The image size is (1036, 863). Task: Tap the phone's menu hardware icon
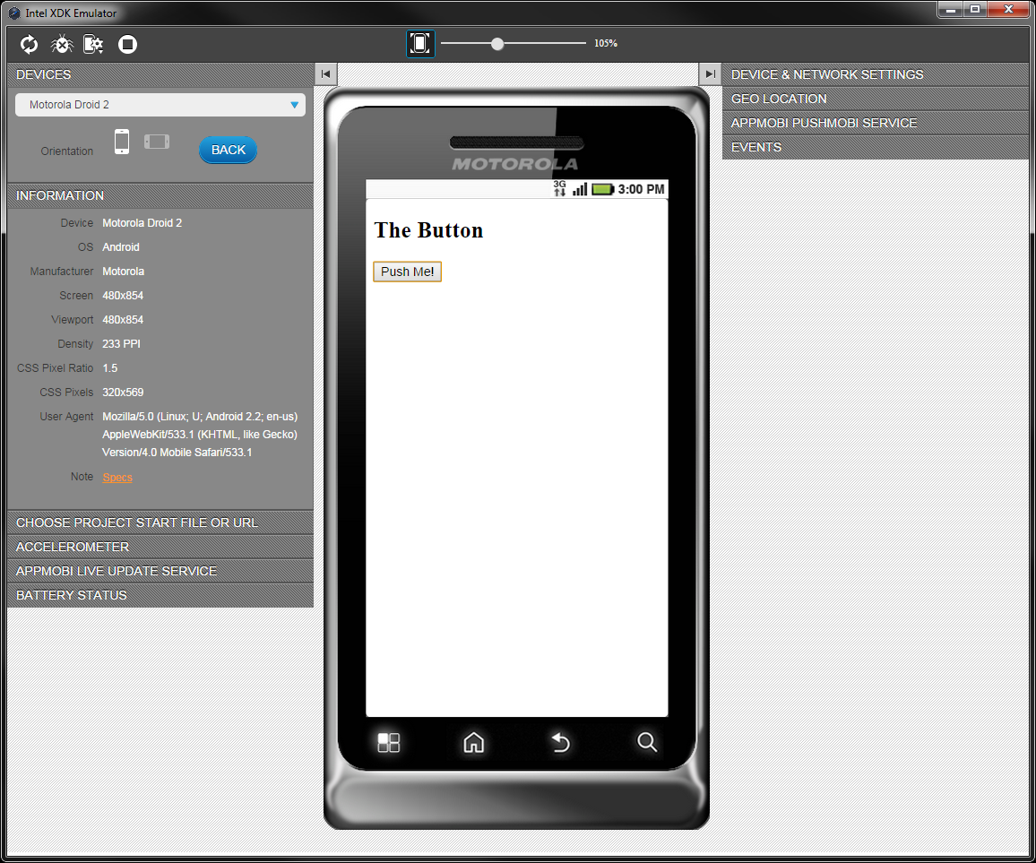pyautogui.click(x=389, y=743)
